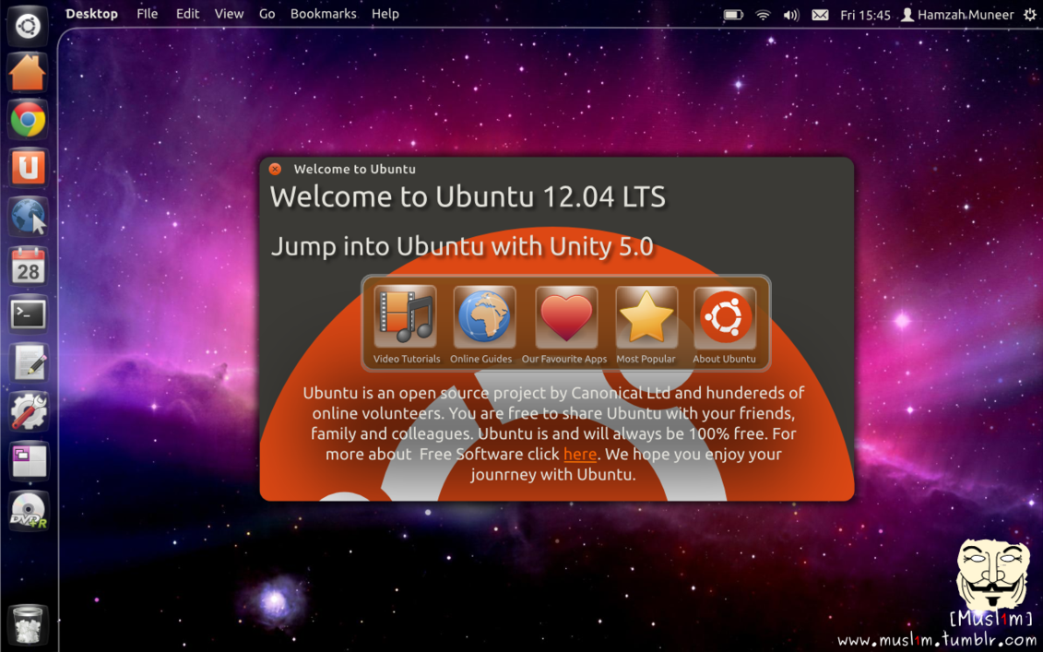
Task: Close the Welcome to Ubuntu window
Action: point(275,169)
